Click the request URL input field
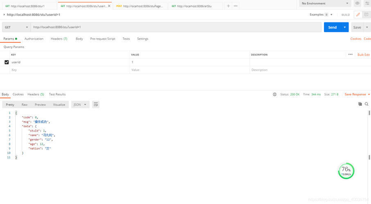 [176, 27]
